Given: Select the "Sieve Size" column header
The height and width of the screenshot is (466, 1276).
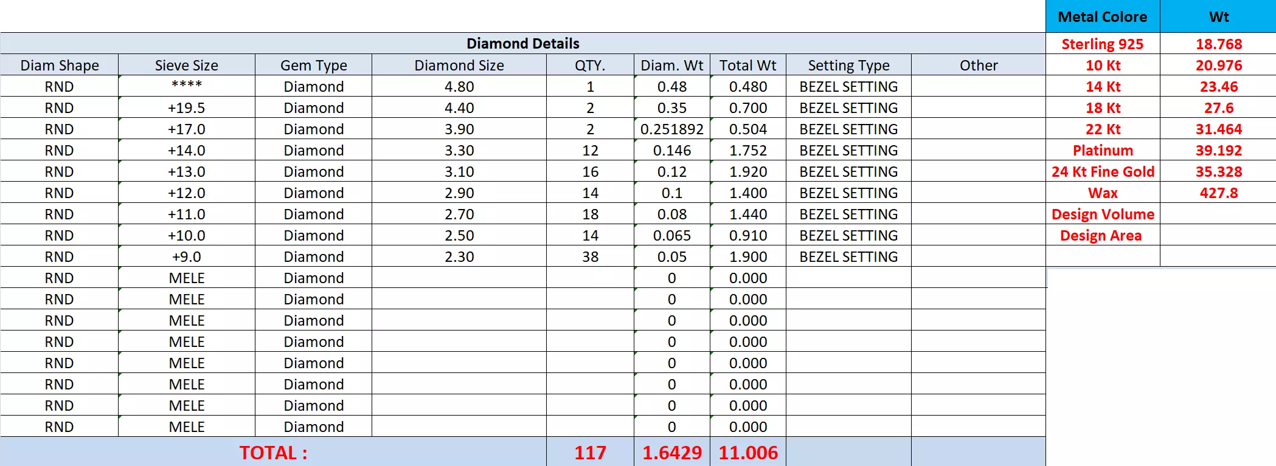Looking at the screenshot, I should (187, 65).
